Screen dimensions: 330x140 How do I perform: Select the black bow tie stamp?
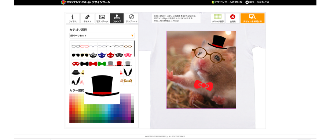[84, 63]
